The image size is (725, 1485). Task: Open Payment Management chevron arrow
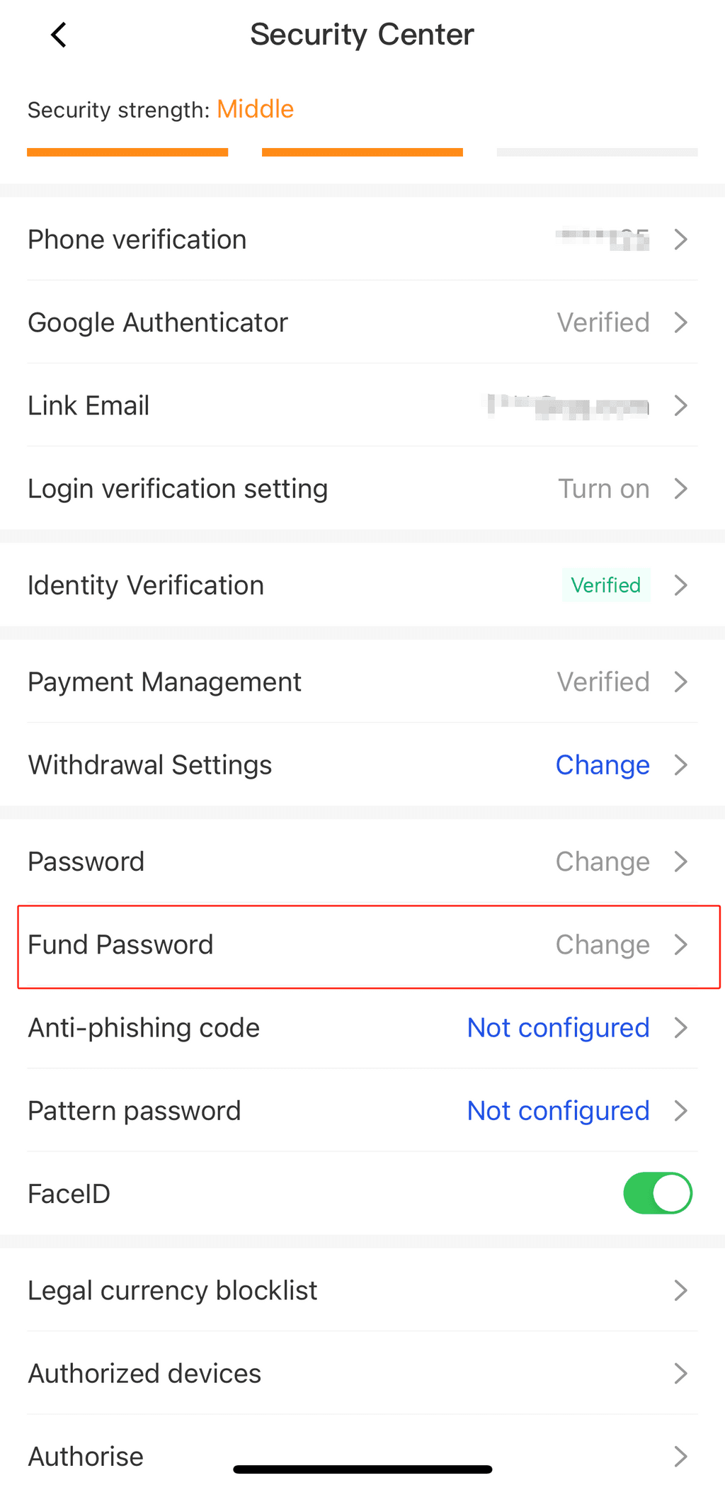pyautogui.click(x=680, y=682)
